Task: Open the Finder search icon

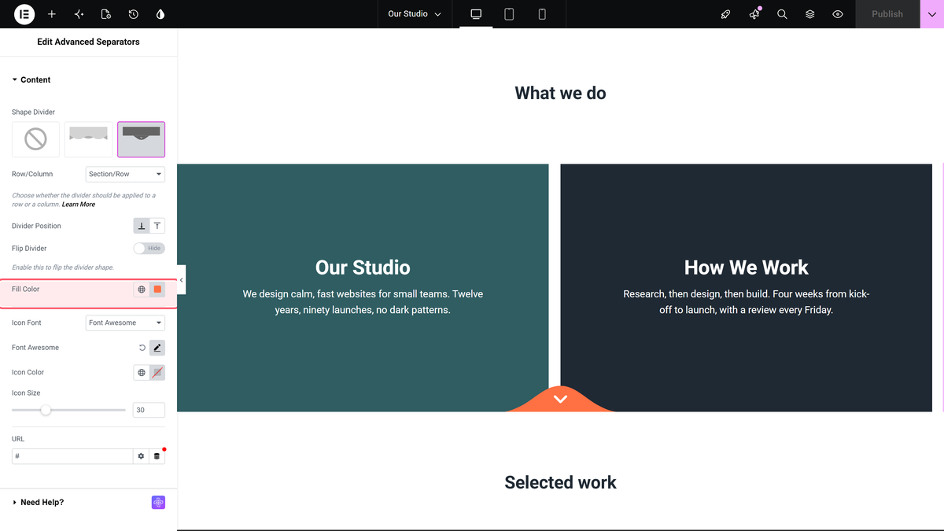Action: (x=782, y=14)
